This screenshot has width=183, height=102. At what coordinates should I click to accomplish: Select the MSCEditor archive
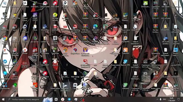(x=85, y=39)
